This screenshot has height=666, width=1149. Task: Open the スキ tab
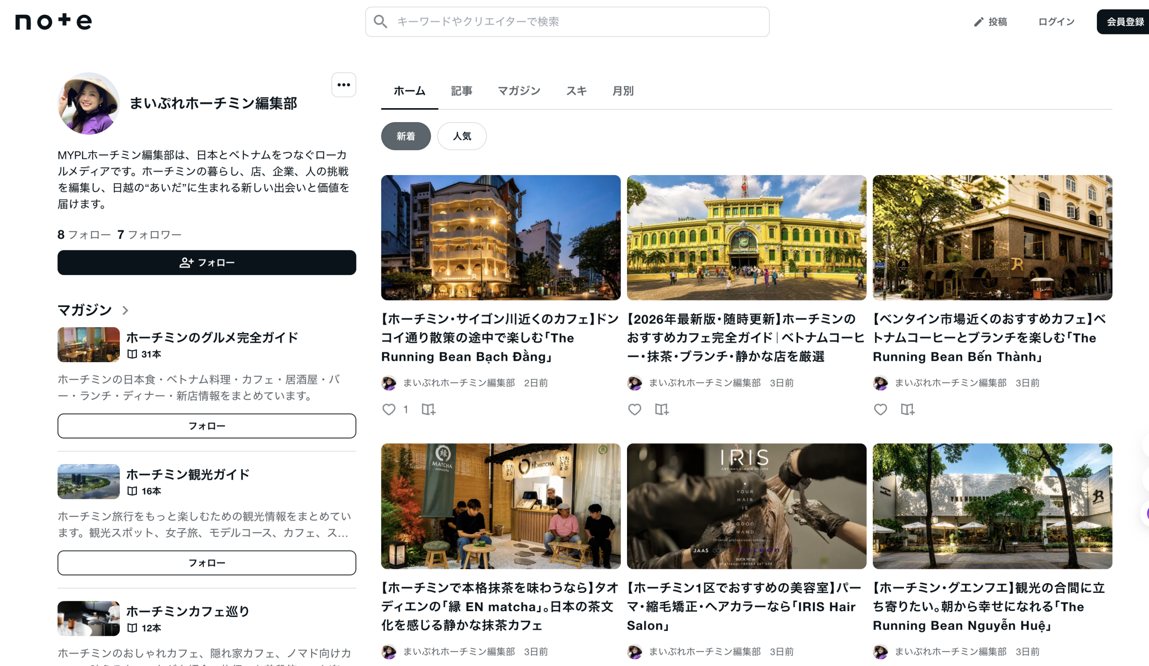(x=576, y=91)
